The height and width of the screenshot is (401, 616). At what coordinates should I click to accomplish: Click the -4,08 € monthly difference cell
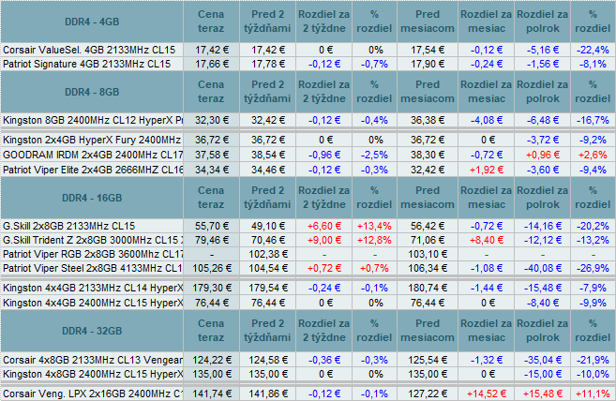(x=487, y=120)
